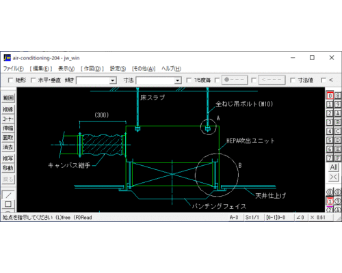Activate layer C button

(338, 131)
